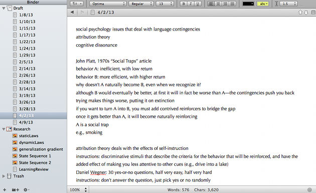Screen dimensions: 316x193
Task: Open the black text color swatch
Action: click(x=248, y=4)
